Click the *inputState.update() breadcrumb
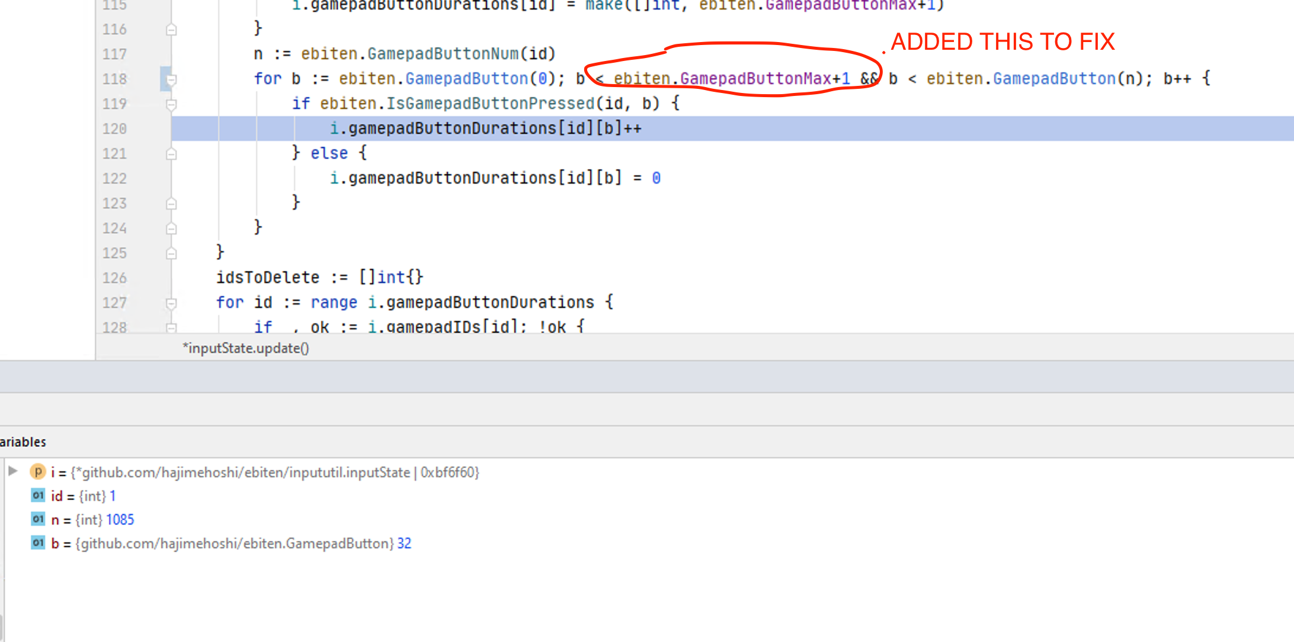Viewport: 1294px width, 642px height. click(x=246, y=348)
